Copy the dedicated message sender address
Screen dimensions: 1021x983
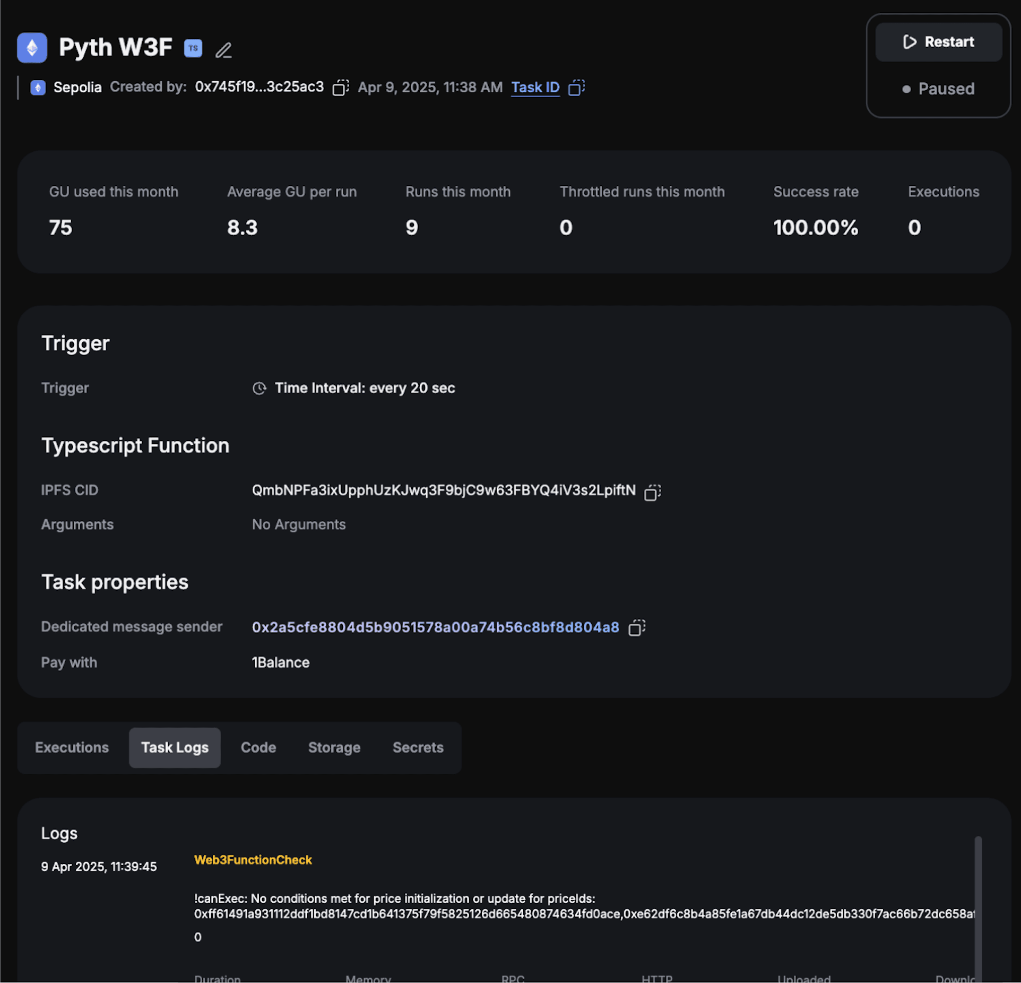pos(637,628)
